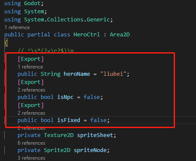Place cursor on heroName variable

[77, 74]
